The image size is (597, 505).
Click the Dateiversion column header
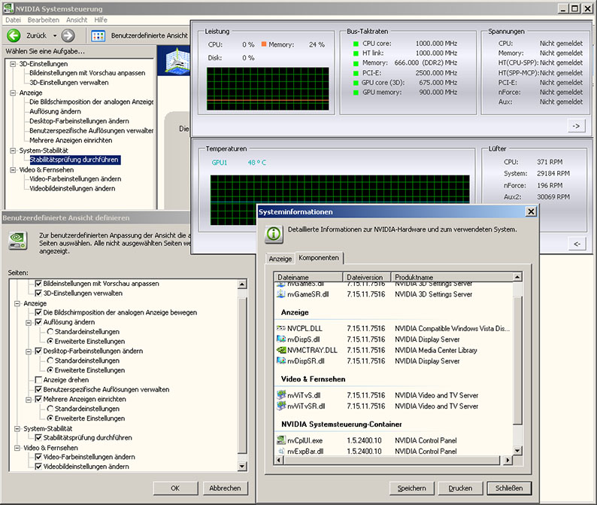[x=367, y=277]
